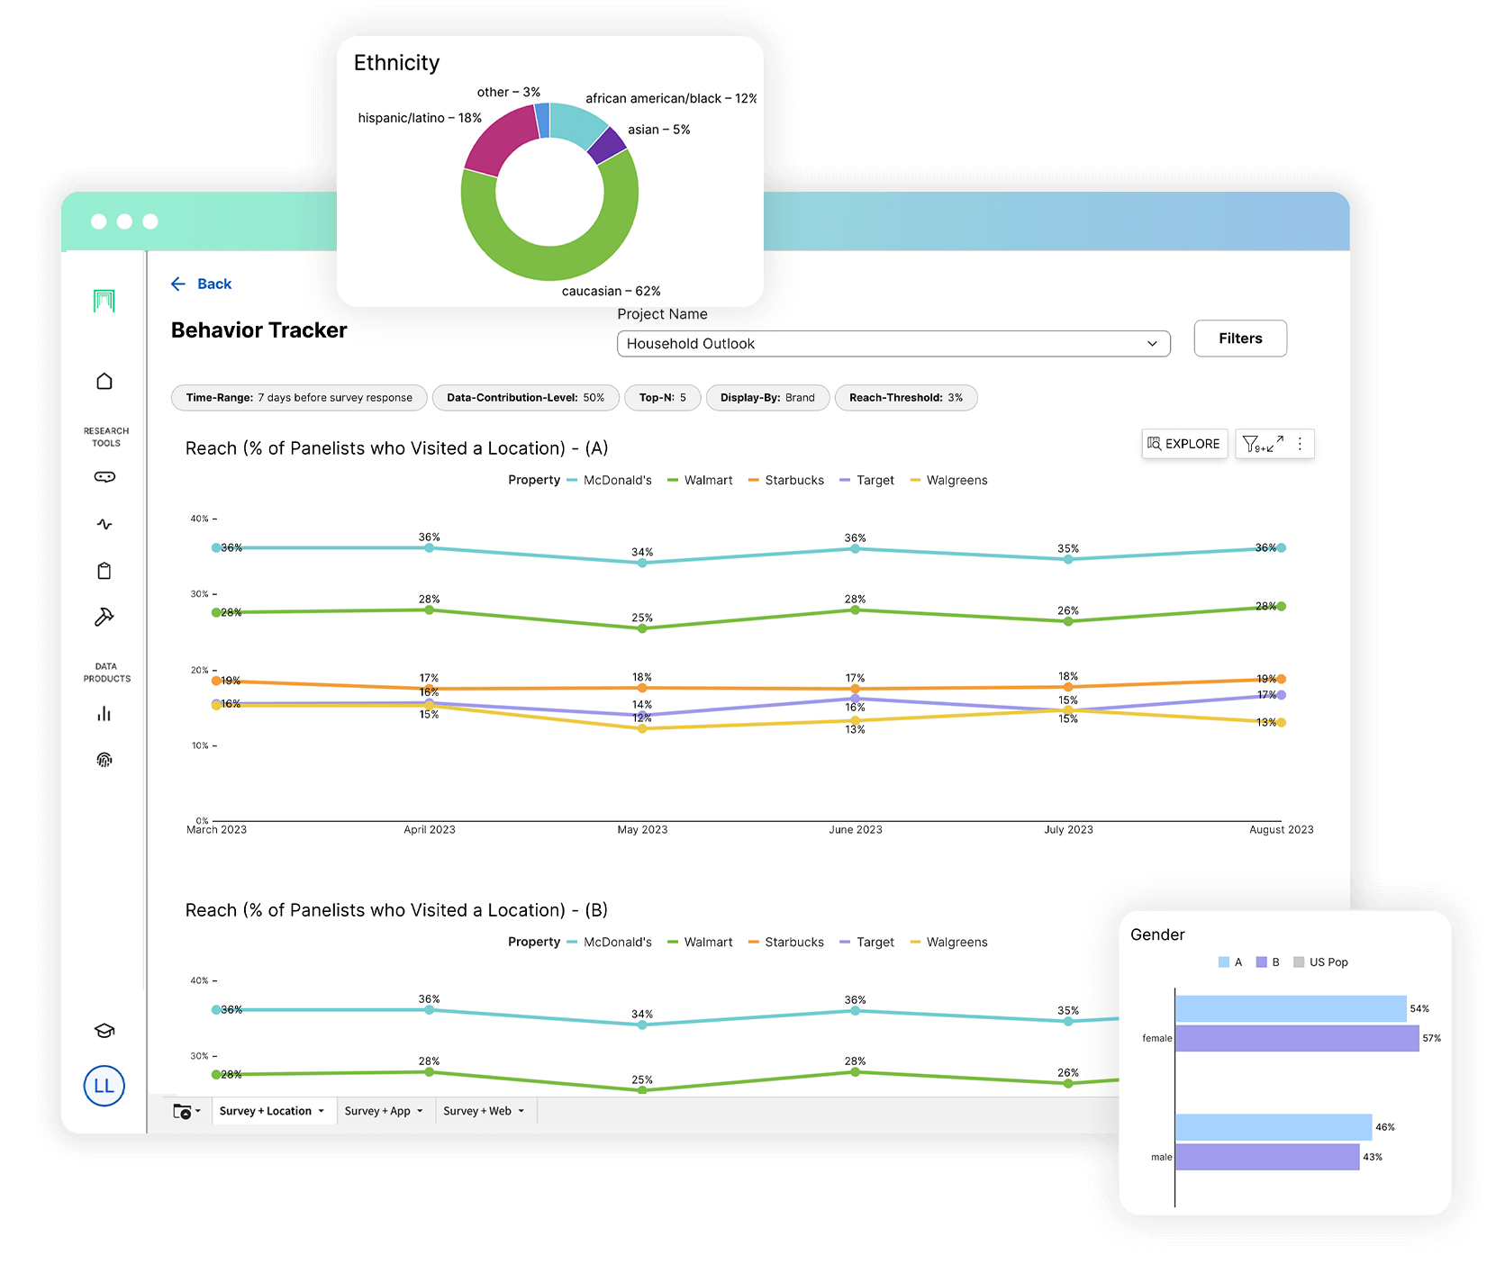
Task: Expand the Survey + App tab dropdown arrow
Action: 420,1112
